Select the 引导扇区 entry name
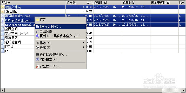The image size is (186, 93). pos(11,38)
